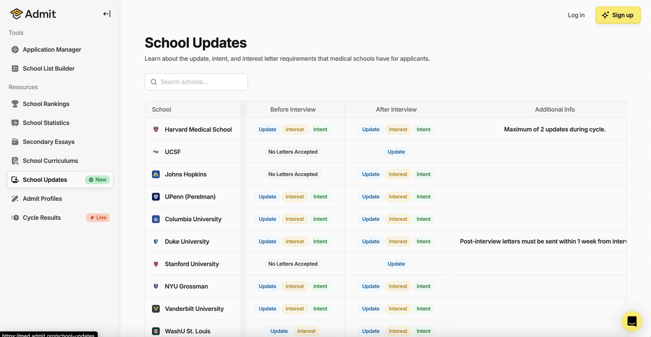This screenshot has height=337, width=651.
Task: Click Harvard's Before Interview Interest tag
Action: 295,130
